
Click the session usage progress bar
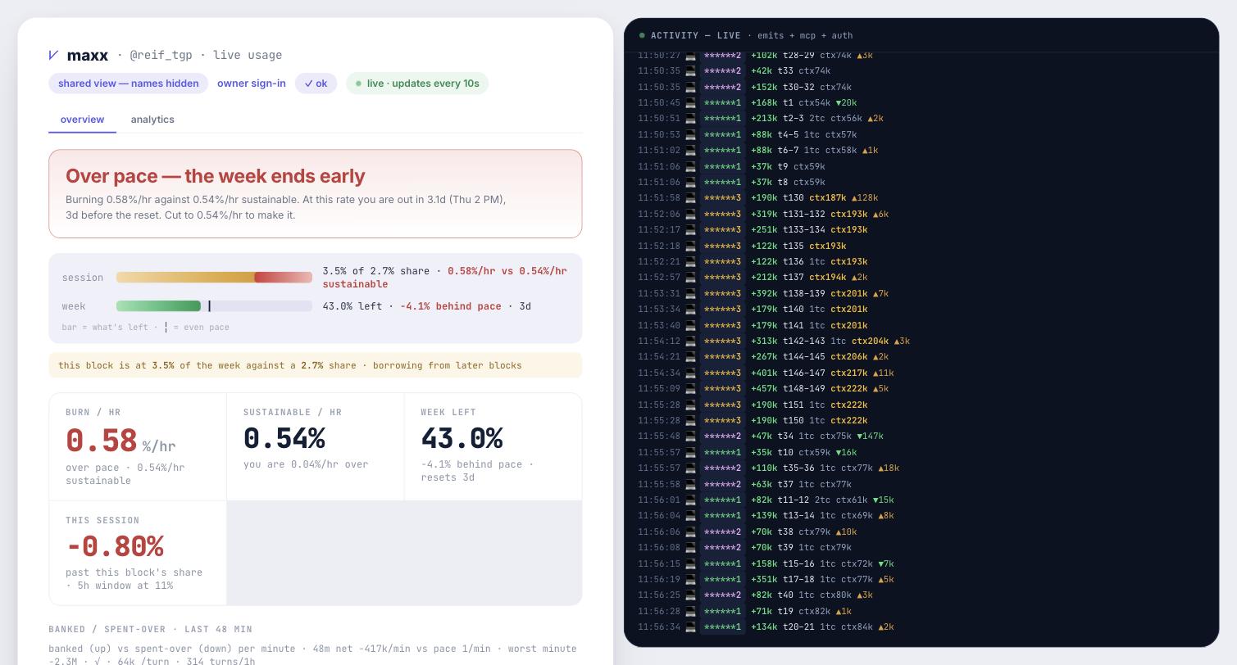pos(214,278)
